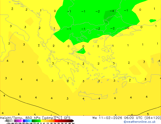Click the "-54" legend scale label
This screenshot has height=124, width=161.
pos(8,123)
